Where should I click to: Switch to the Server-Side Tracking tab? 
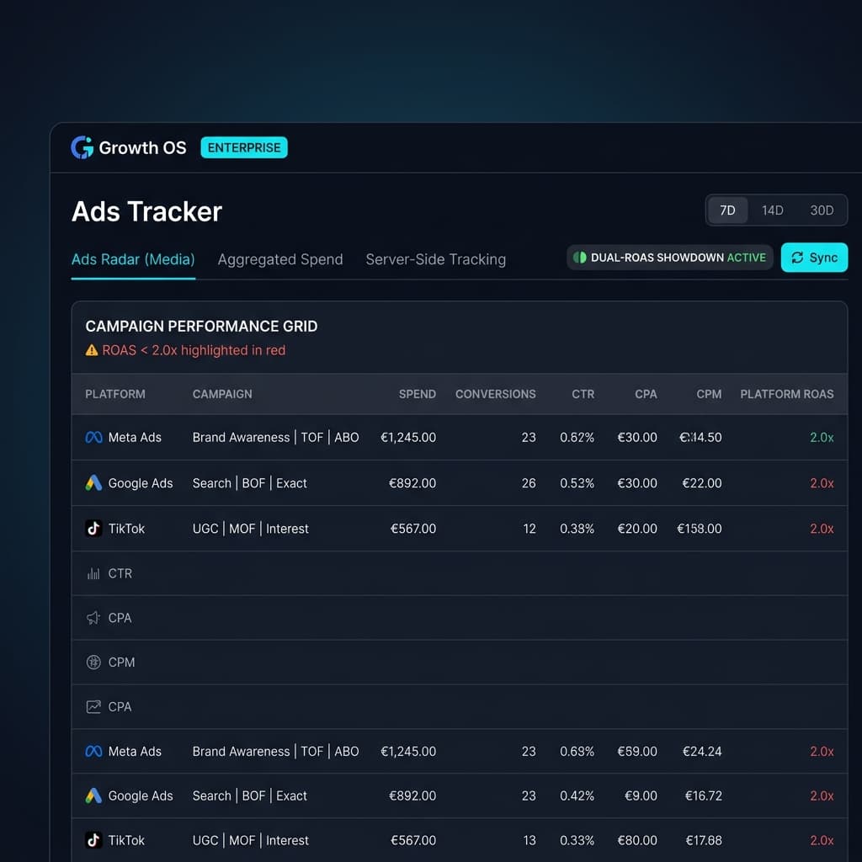[435, 259]
